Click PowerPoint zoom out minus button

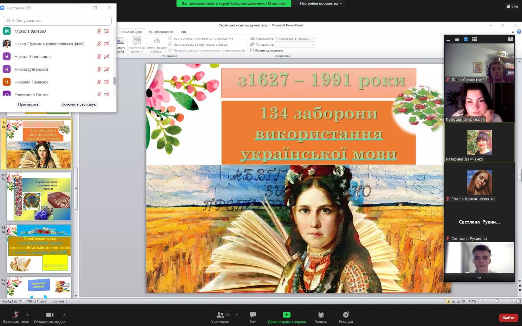(480, 301)
